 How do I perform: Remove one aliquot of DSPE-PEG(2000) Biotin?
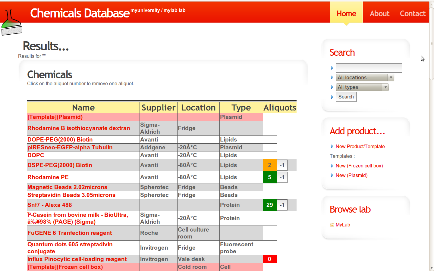coord(270,165)
